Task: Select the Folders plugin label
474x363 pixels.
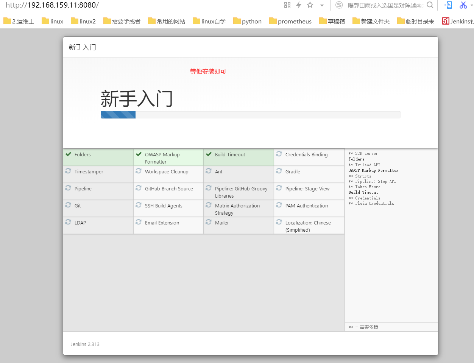Action: 83,154
